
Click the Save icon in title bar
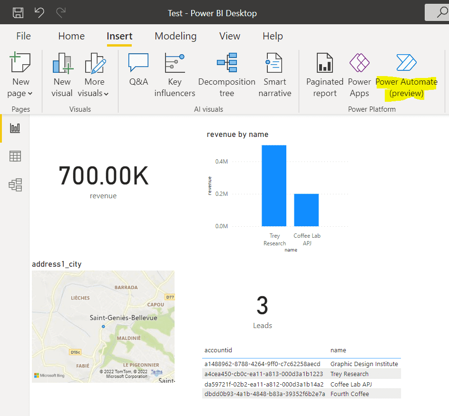[18, 13]
